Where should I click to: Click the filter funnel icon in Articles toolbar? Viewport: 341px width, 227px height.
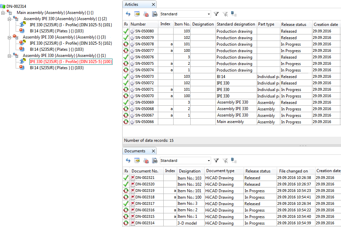[x=216, y=14]
